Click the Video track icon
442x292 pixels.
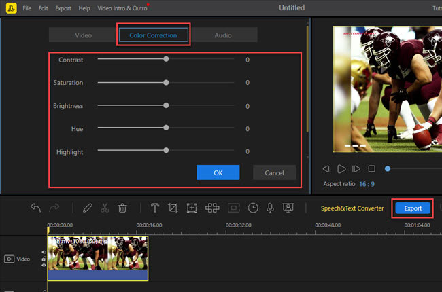pos(9,259)
